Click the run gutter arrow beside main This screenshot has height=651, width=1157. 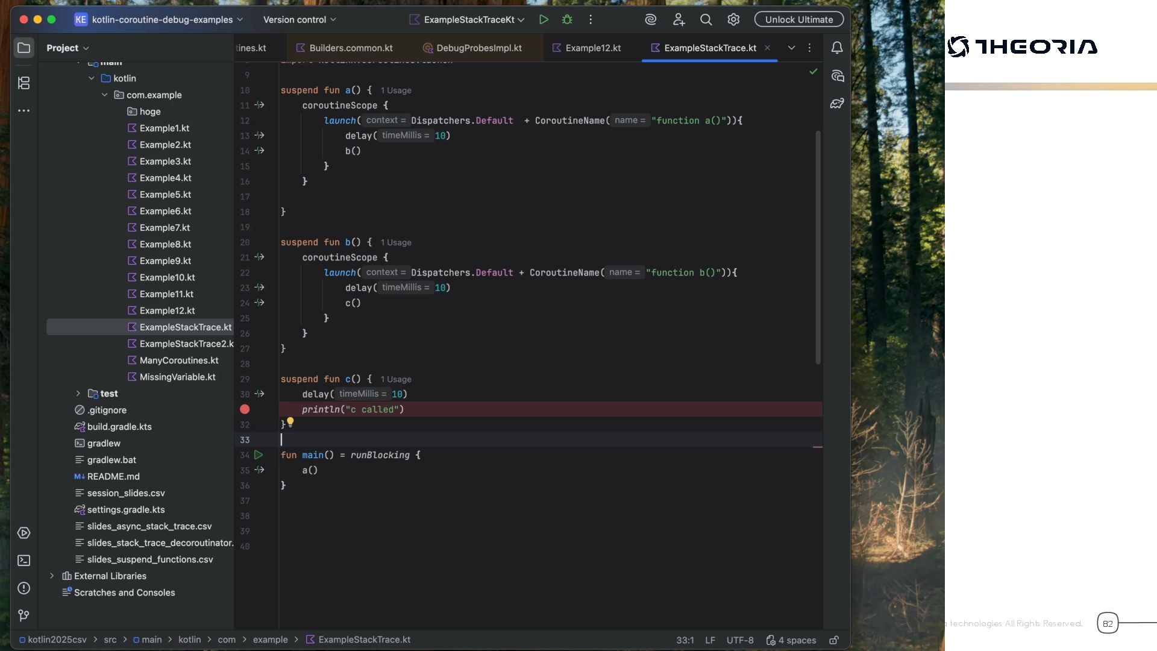[259, 455]
